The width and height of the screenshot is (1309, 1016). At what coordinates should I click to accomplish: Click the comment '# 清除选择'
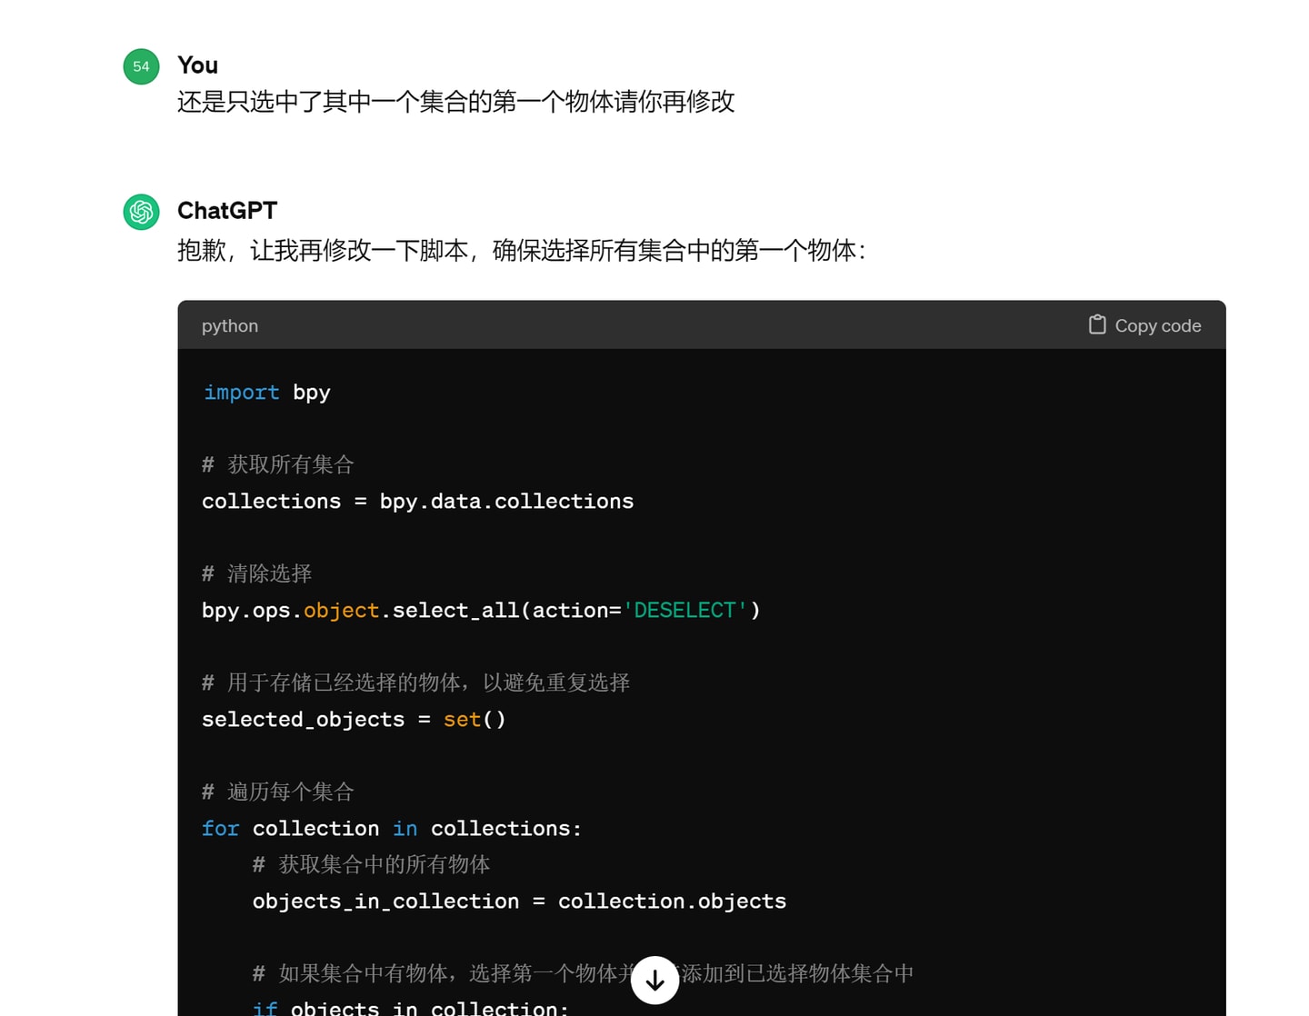[x=256, y=574]
